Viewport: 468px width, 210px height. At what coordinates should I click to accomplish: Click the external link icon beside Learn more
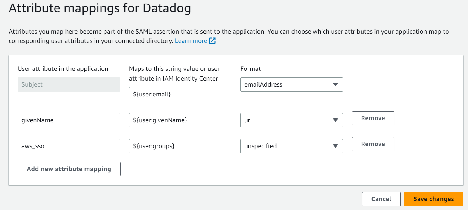tap(212, 41)
